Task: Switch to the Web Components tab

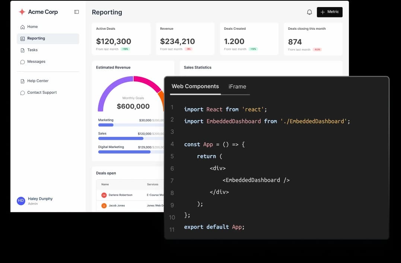Action: pos(195,86)
